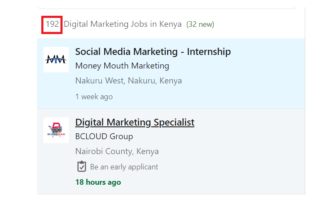
Task: Open the Social Media Marketing - Internship job
Action: tap(153, 52)
